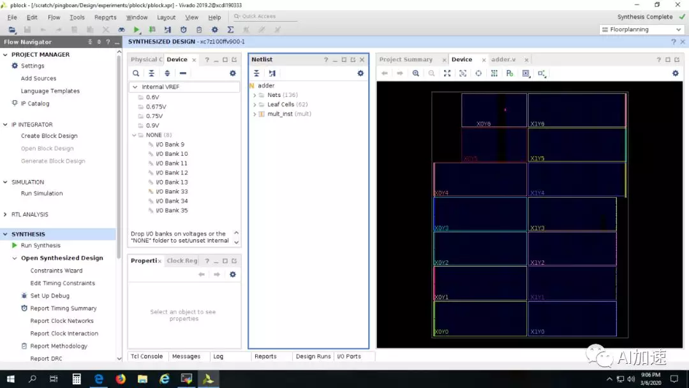Expand the mult_inst hierarchy node
Image resolution: width=689 pixels, height=388 pixels.
coord(255,114)
